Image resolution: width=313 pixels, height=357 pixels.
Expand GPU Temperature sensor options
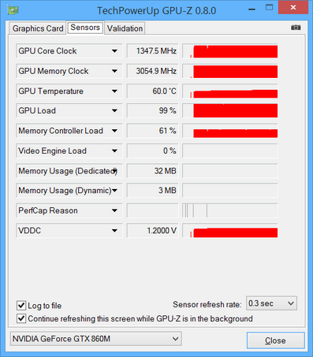[114, 91]
